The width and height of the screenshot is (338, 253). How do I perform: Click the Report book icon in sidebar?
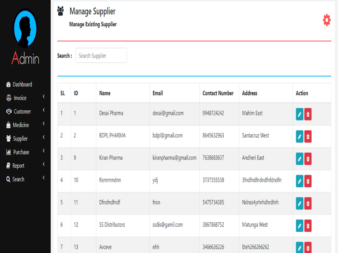pyautogui.click(x=8, y=166)
